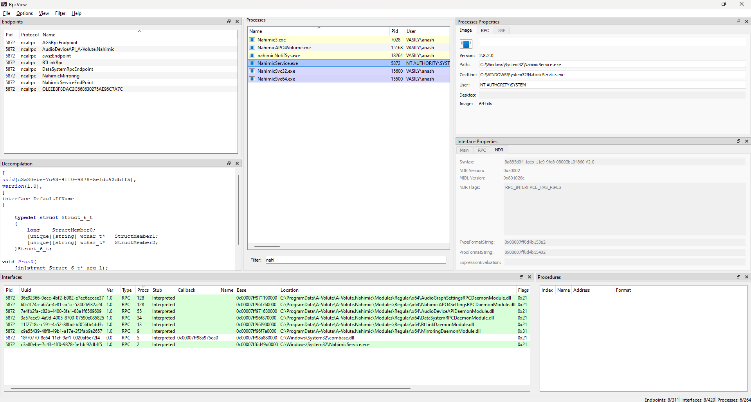Open the Options menu
751x402 pixels.
[25, 13]
